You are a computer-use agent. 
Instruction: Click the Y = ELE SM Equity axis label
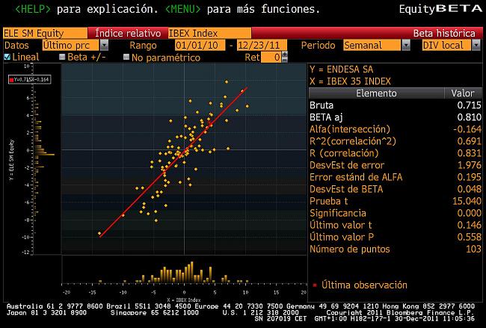(x=12, y=160)
